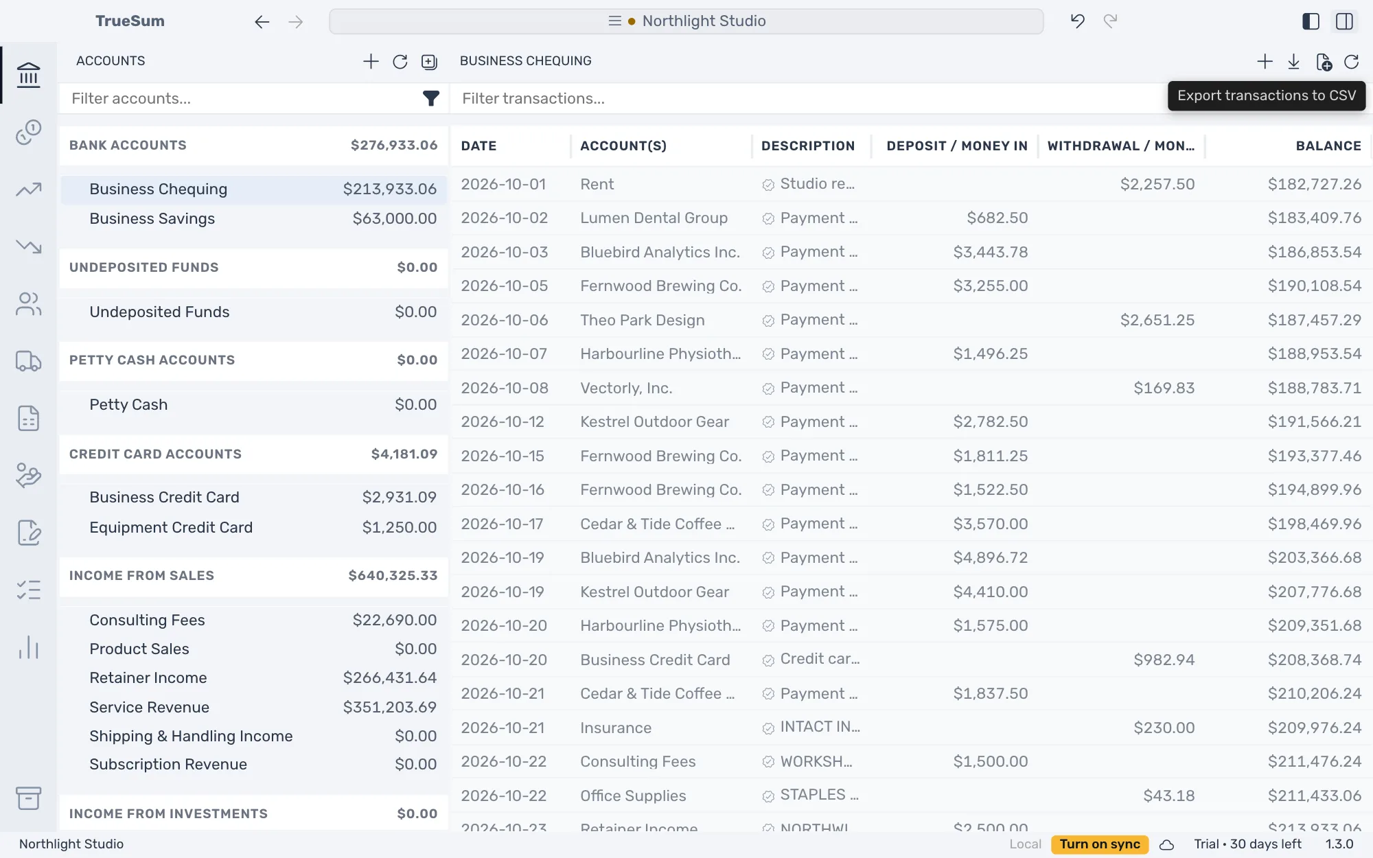Refresh the accounts list

pos(400,62)
